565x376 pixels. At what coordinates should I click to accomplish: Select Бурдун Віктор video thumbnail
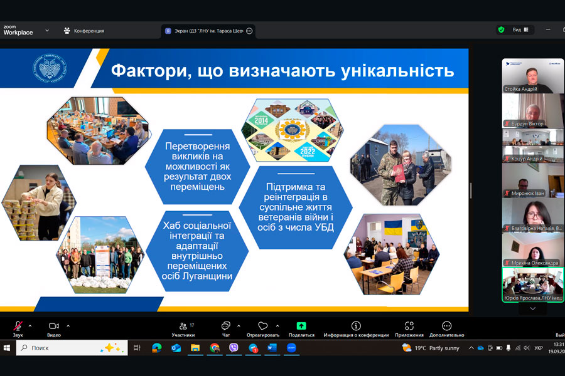click(x=532, y=110)
